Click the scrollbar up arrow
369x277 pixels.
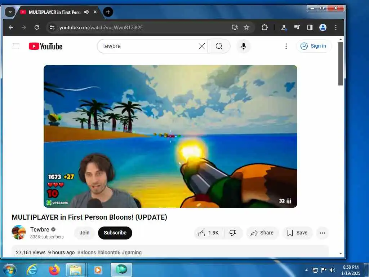341,40
